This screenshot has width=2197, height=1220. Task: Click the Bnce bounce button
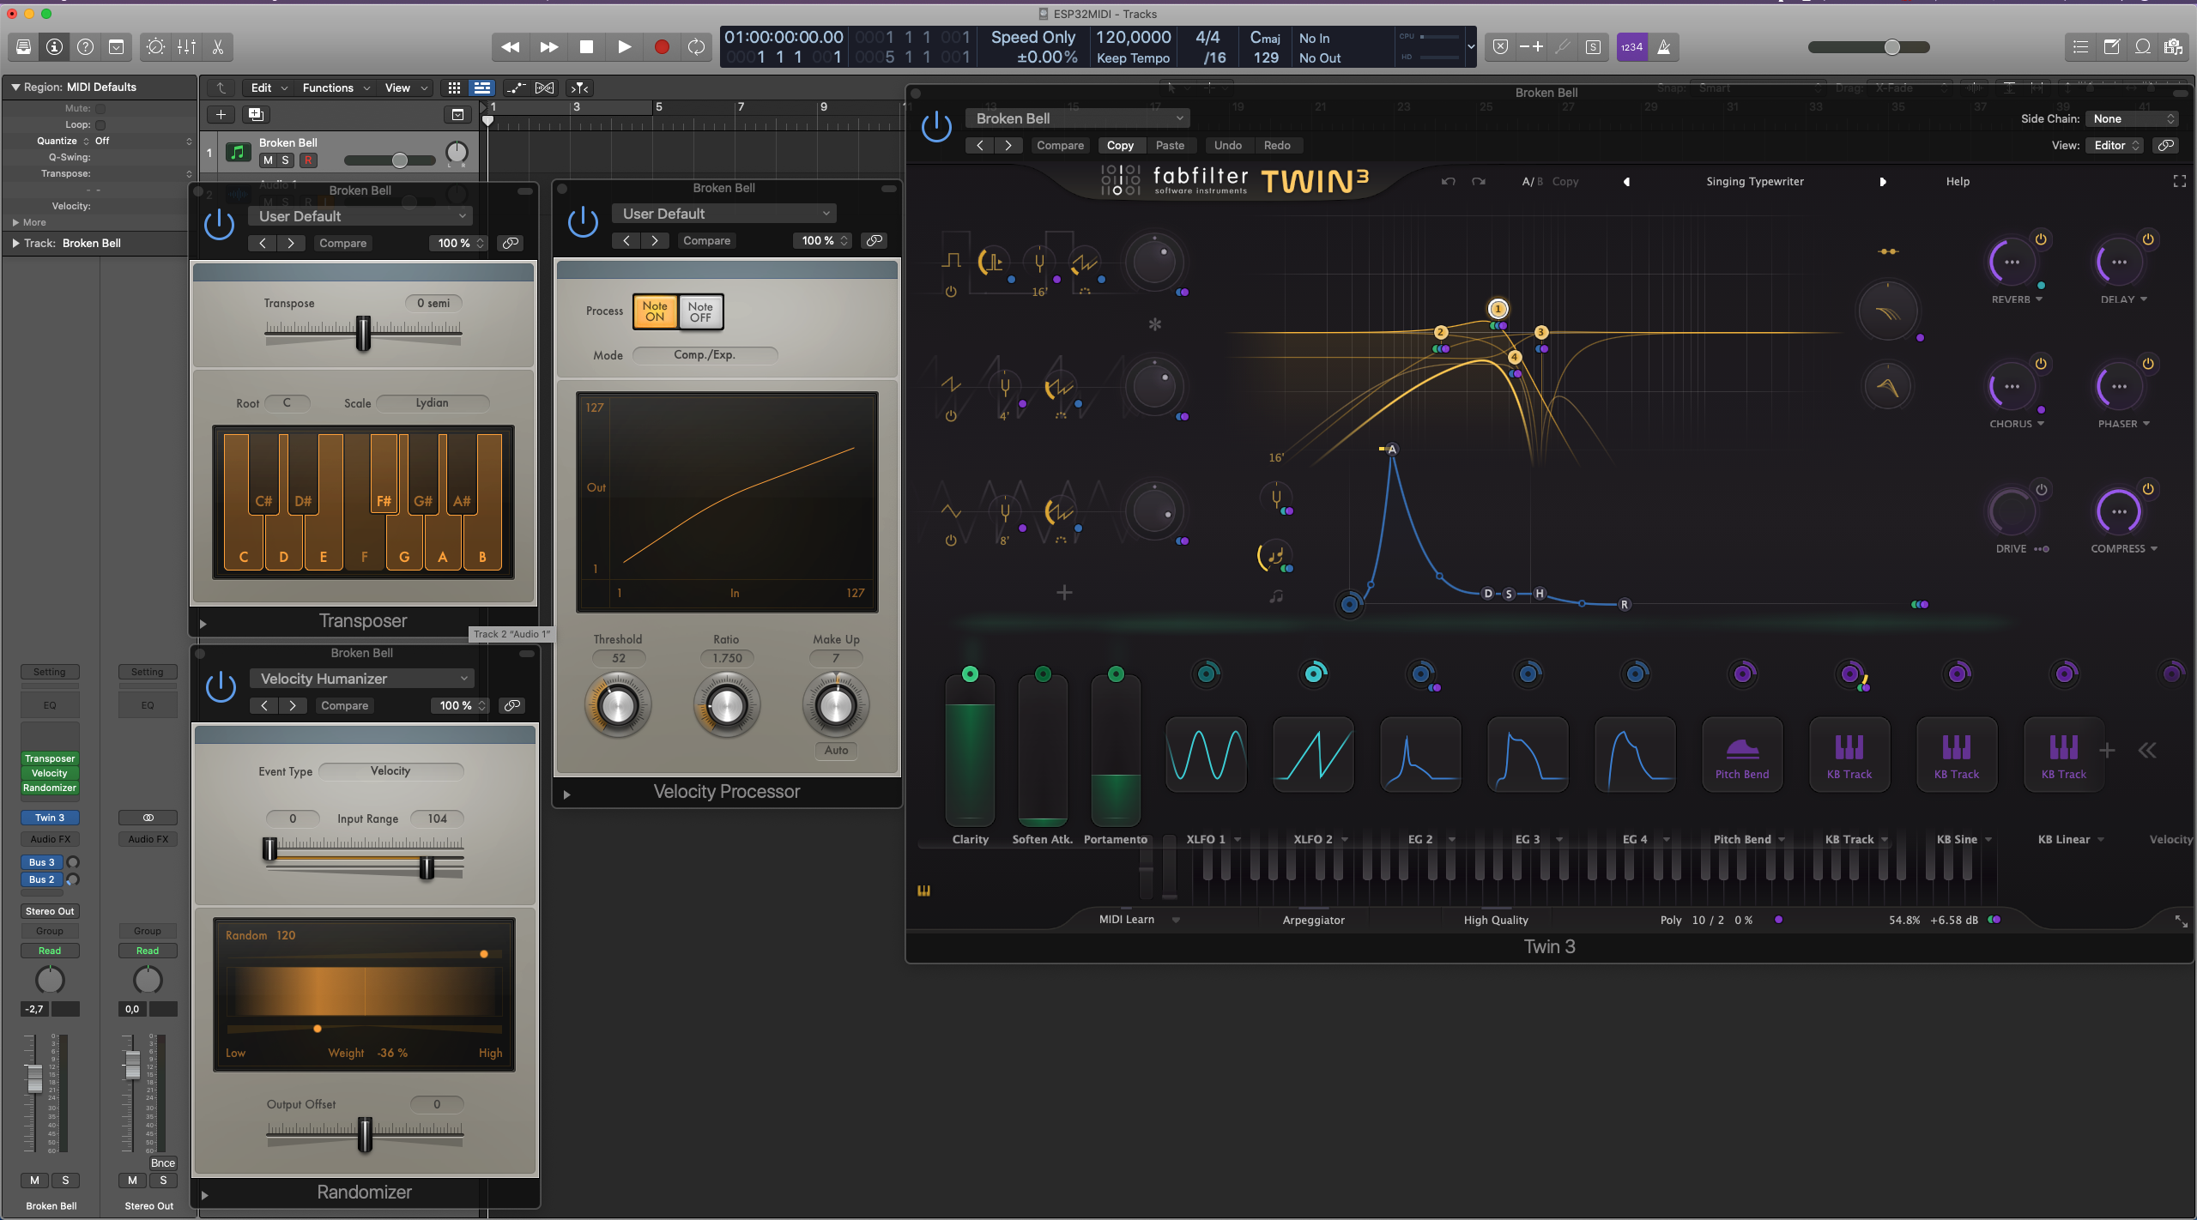click(163, 1163)
